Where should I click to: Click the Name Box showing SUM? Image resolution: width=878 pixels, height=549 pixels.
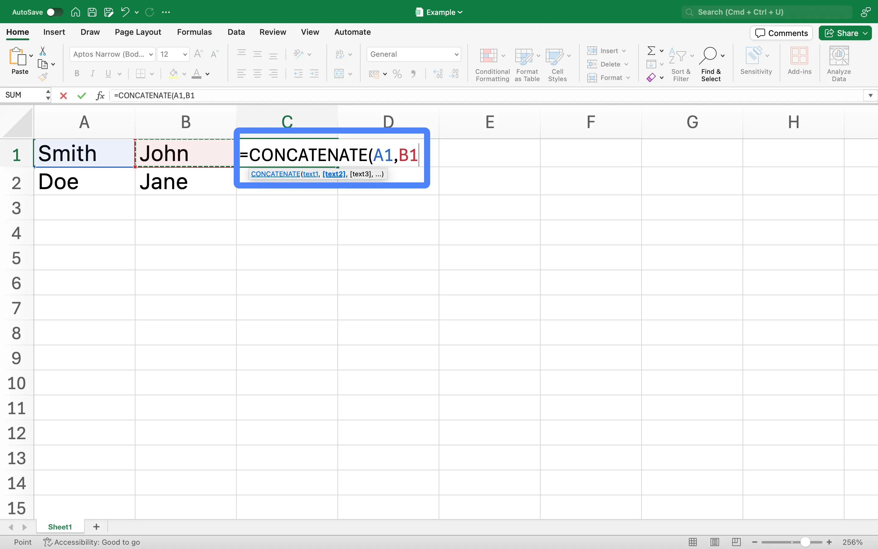23,95
